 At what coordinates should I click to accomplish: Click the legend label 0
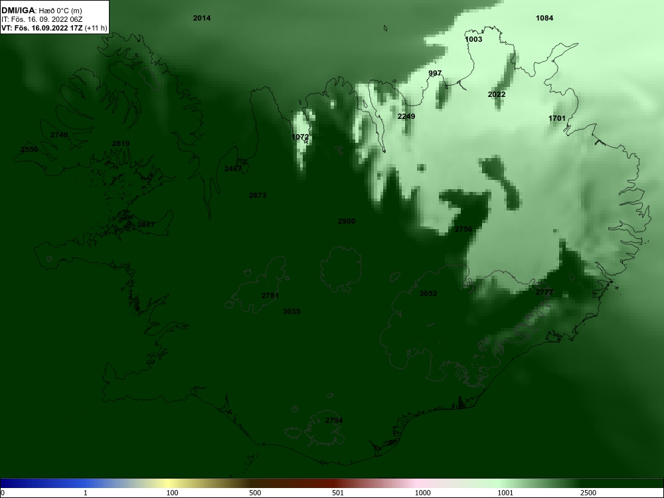[3, 493]
